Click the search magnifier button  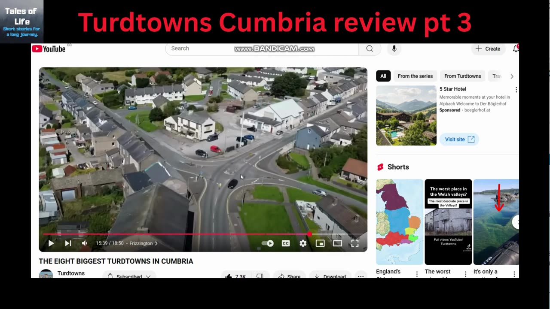pyautogui.click(x=370, y=48)
